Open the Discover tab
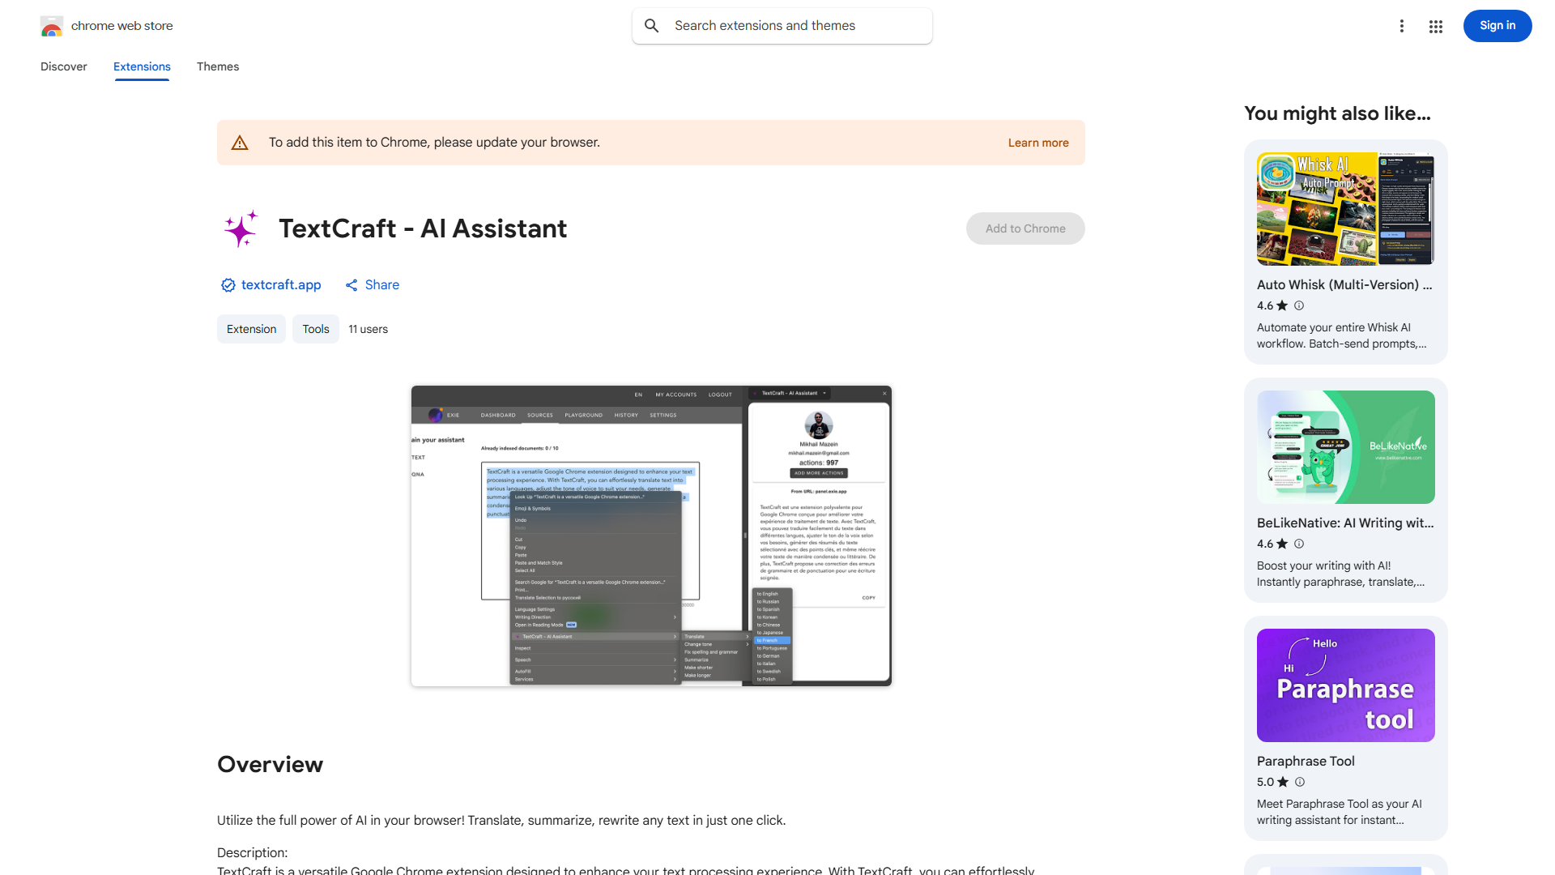This screenshot has height=875, width=1555. 63,66
